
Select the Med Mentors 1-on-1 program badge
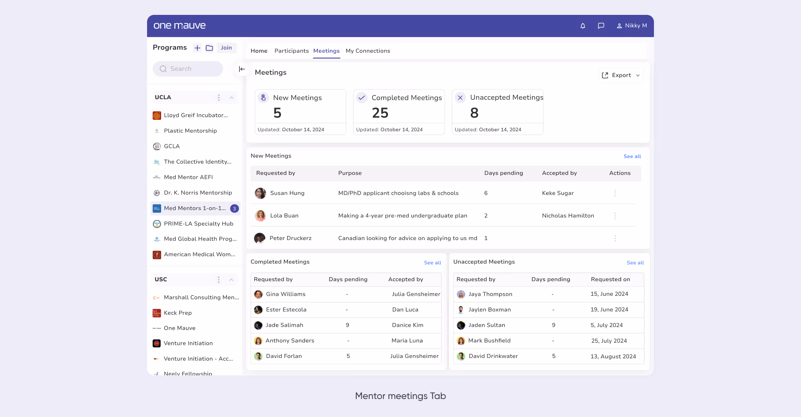234,208
